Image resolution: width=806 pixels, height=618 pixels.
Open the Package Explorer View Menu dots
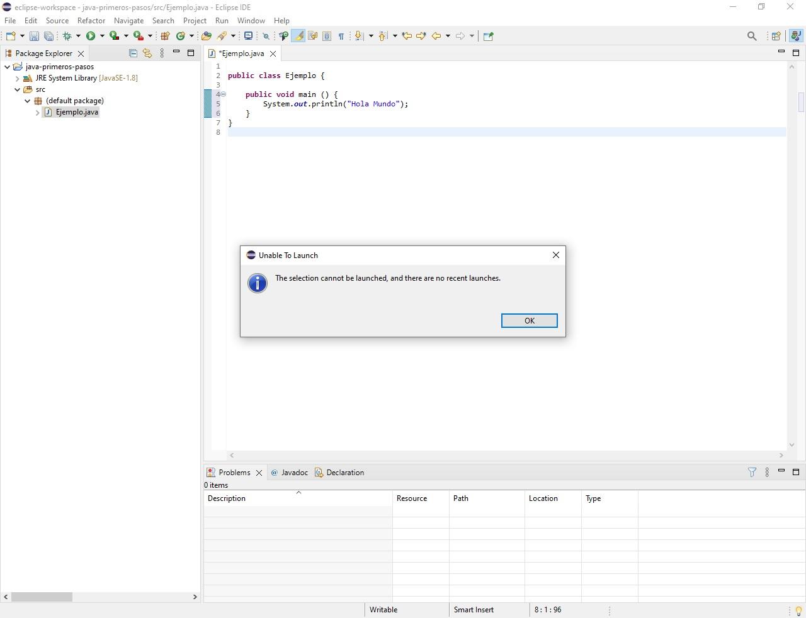162,53
